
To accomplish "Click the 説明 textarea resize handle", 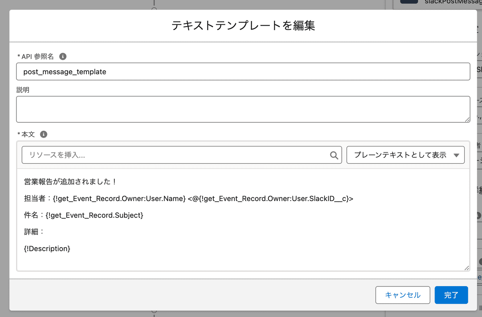I will click(x=467, y=120).
